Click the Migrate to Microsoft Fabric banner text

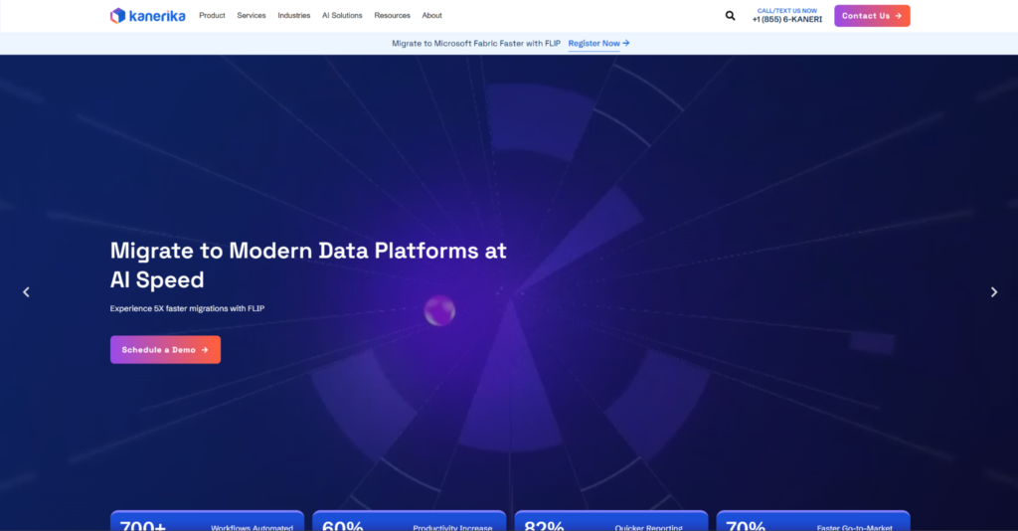point(476,44)
